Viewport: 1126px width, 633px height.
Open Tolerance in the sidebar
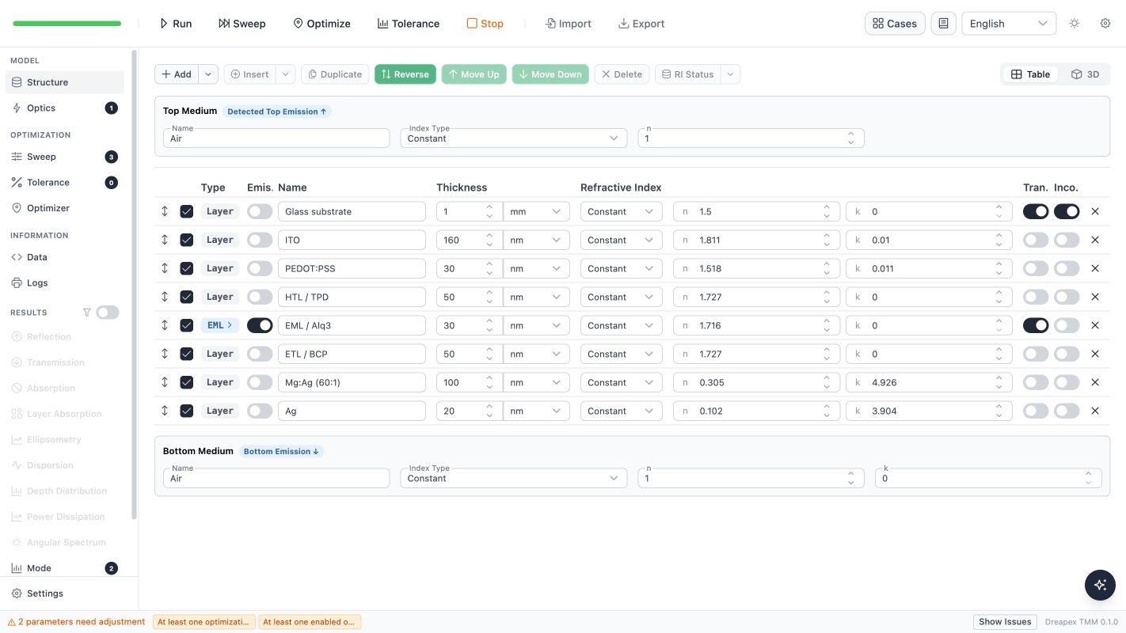coord(65,182)
